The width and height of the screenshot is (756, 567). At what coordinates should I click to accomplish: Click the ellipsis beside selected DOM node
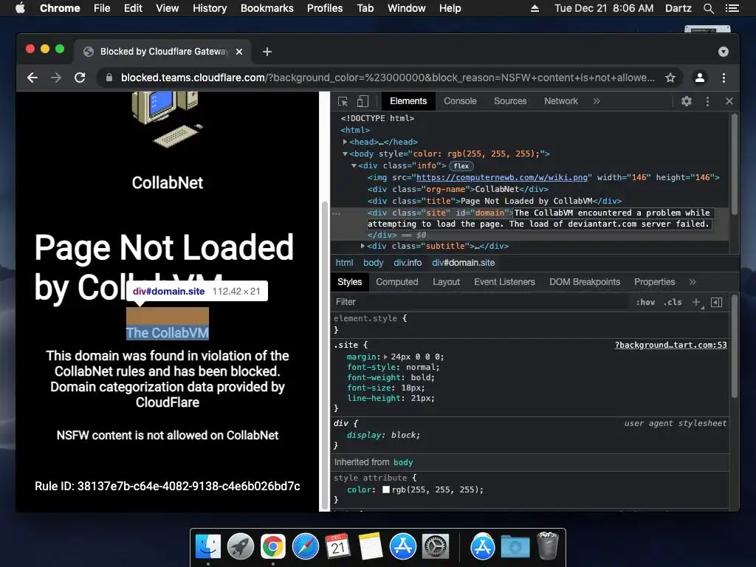pos(337,213)
